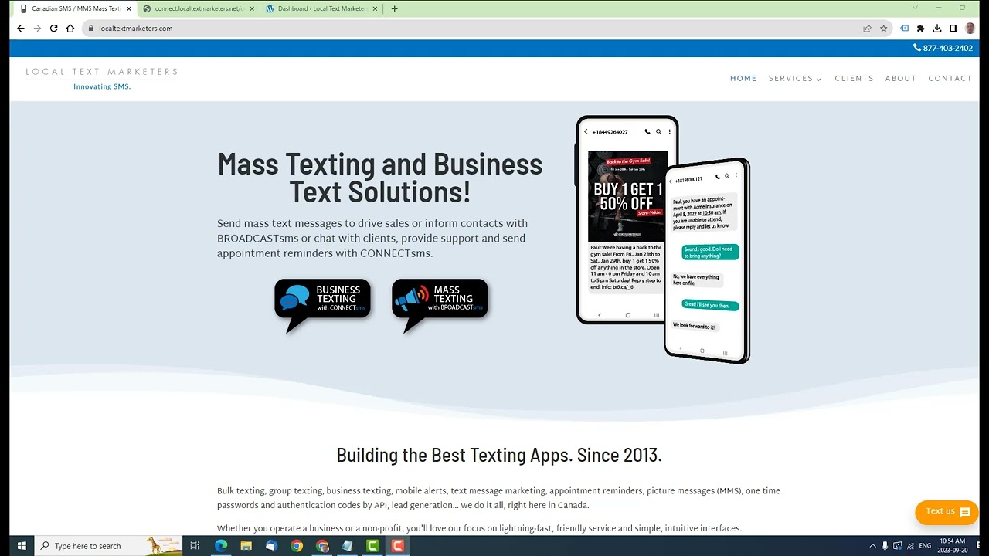Click the microphone tray icon
The height and width of the screenshot is (556, 989).
point(885,546)
